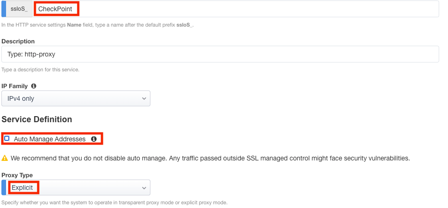Click the Auto Manage Addresses label text
The height and width of the screenshot is (208, 448).
point(49,139)
